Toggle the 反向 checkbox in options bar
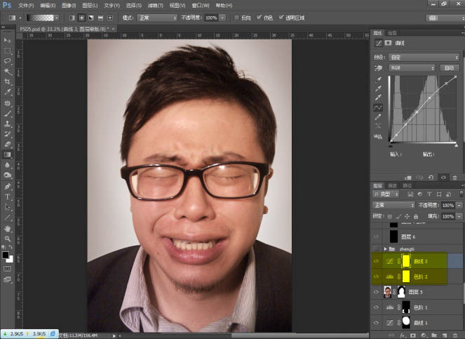This screenshot has height=339, width=465. 236,17
